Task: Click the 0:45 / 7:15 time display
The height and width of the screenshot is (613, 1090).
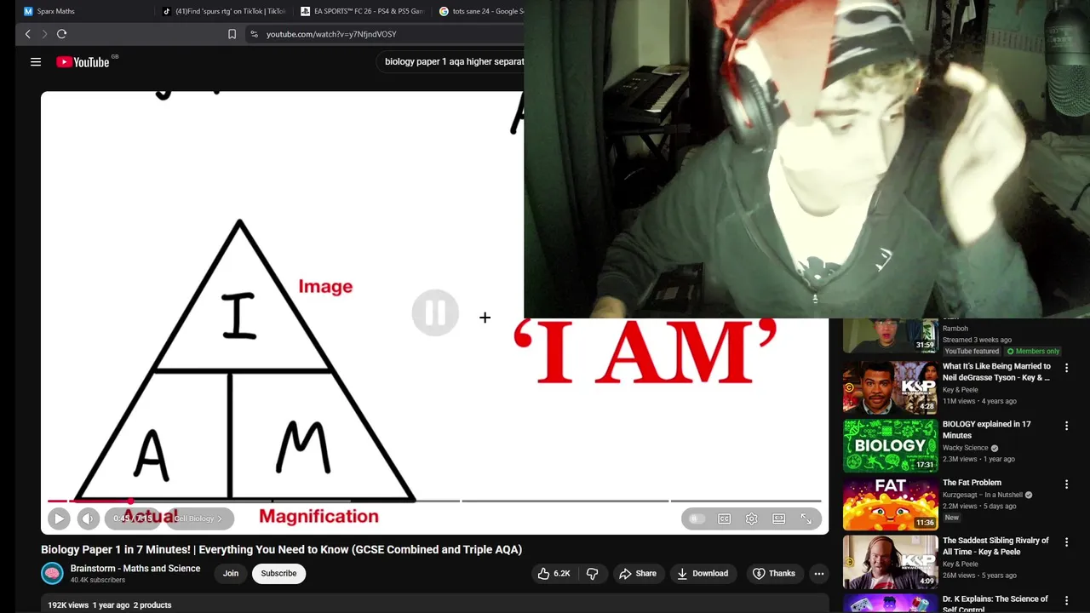Action: click(133, 518)
